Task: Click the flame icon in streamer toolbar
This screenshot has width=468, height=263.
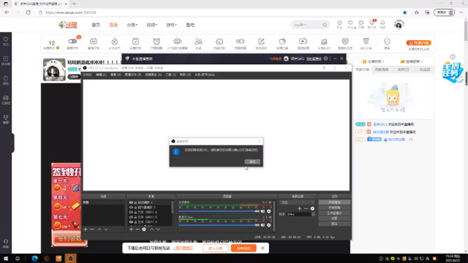Action: (x=115, y=42)
